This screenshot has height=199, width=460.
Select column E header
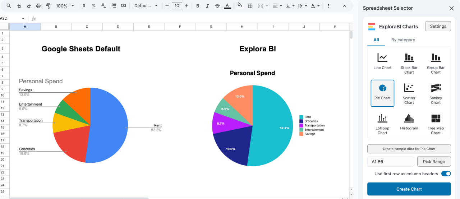(x=149, y=27)
